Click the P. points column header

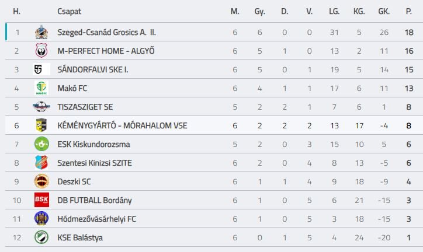point(409,11)
